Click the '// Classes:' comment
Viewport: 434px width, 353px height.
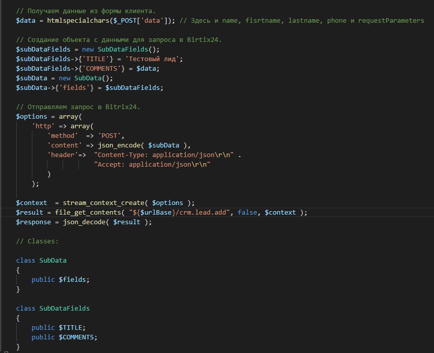37,241
